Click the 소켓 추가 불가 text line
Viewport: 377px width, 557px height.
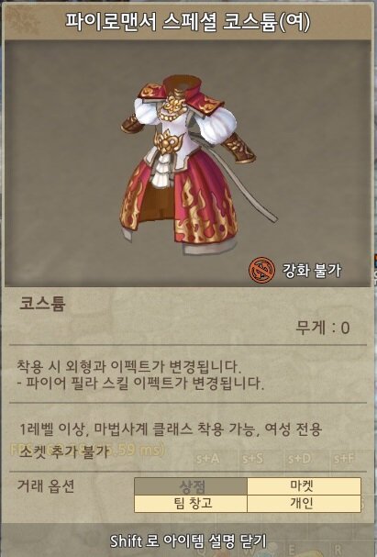point(63,451)
